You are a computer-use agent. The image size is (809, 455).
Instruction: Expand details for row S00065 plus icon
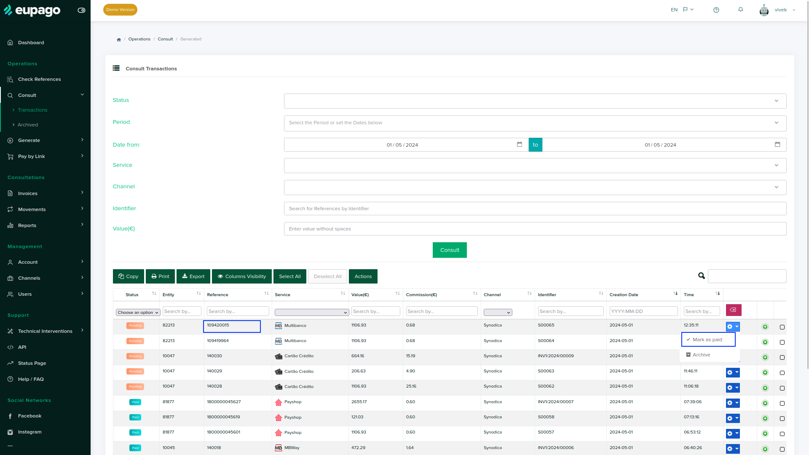pyautogui.click(x=765, y=327)
